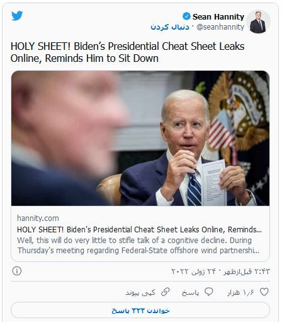Click the card description about cognitive decline
Image resolution: width=282 pixels, height=322 pixels.
coord(138,246)
